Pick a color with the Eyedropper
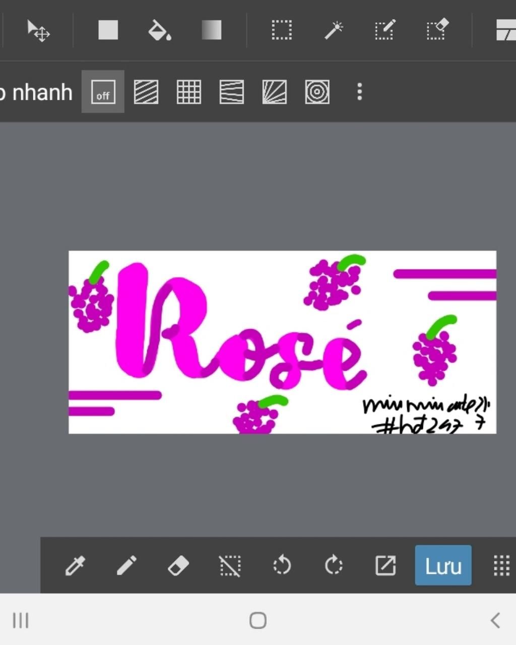This screenshot has width=516, height=645. tap(75, 565)
